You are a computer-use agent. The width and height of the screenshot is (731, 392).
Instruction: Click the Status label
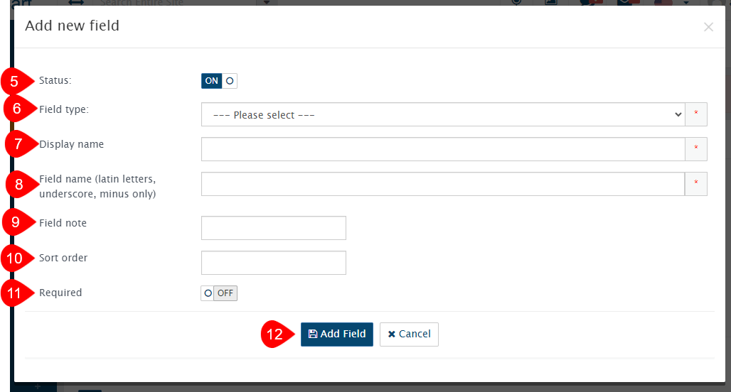tap(55, 80)
